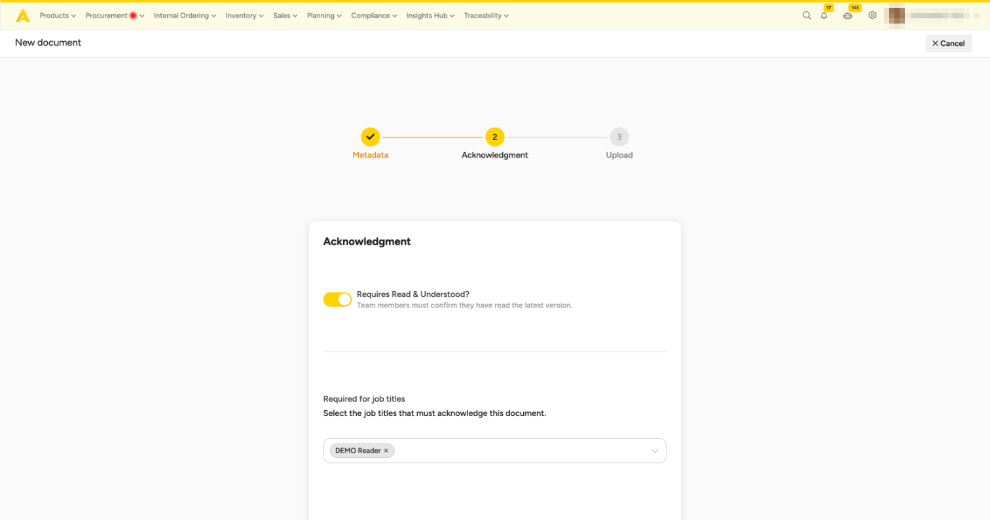Screen dimensions: 990x520
Task: Open the Products menu
Action: 58,16
